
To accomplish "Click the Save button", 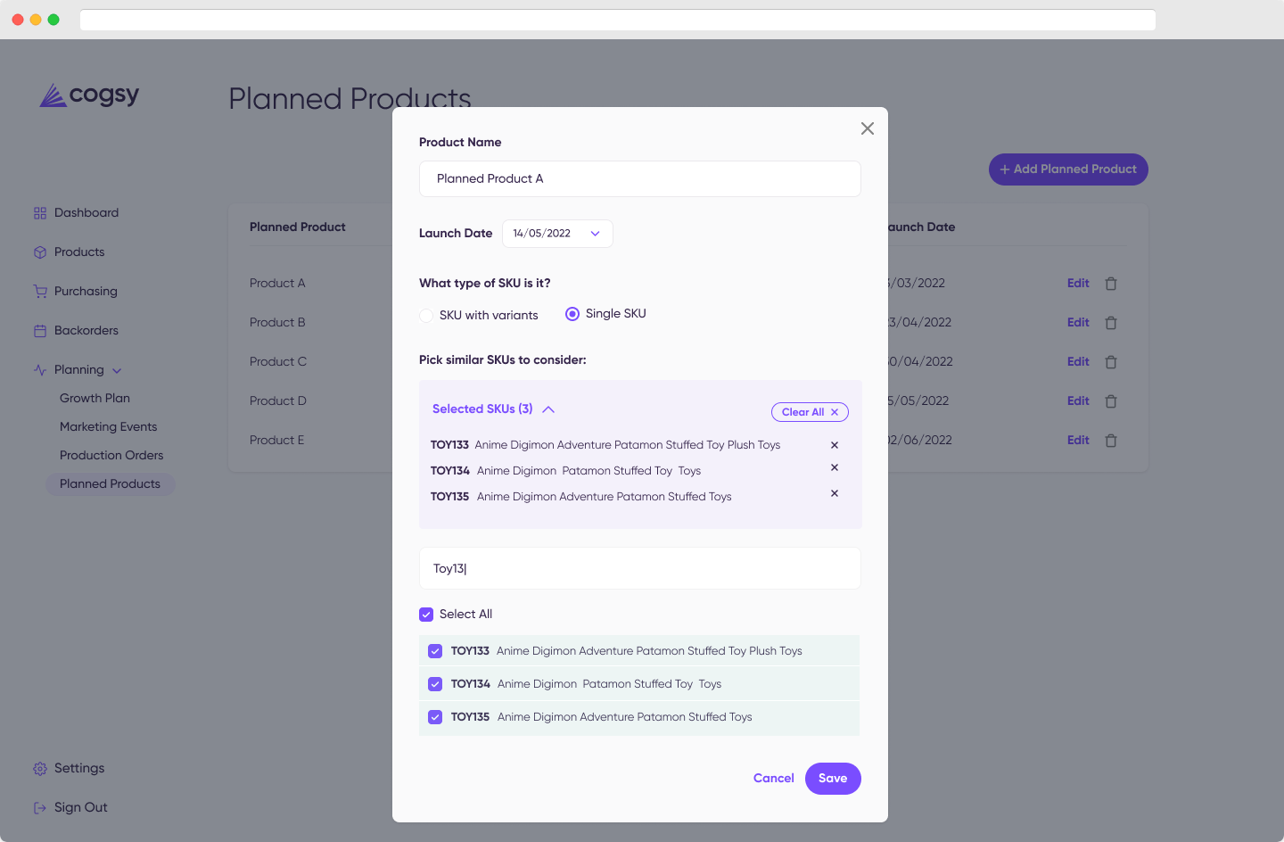I will 833,779.
